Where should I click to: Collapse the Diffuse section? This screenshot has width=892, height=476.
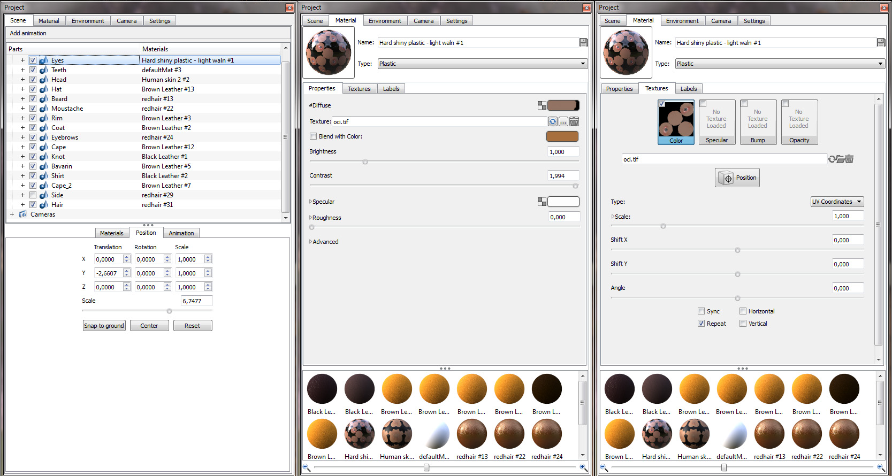point(310,105)
